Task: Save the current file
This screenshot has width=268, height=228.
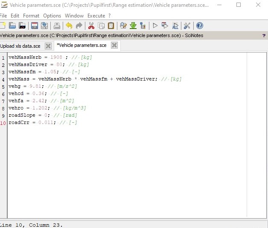Action: [x=35, y=26]
